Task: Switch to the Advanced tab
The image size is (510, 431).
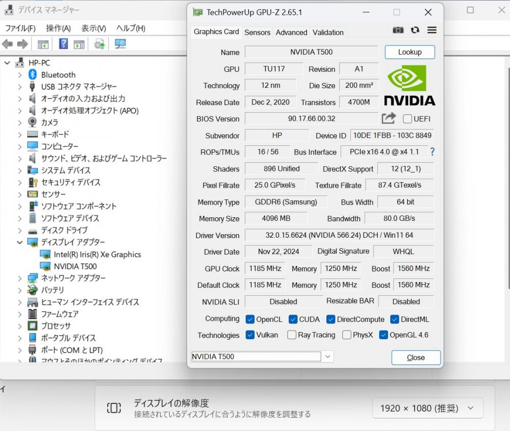Action: tap(291, 32)
